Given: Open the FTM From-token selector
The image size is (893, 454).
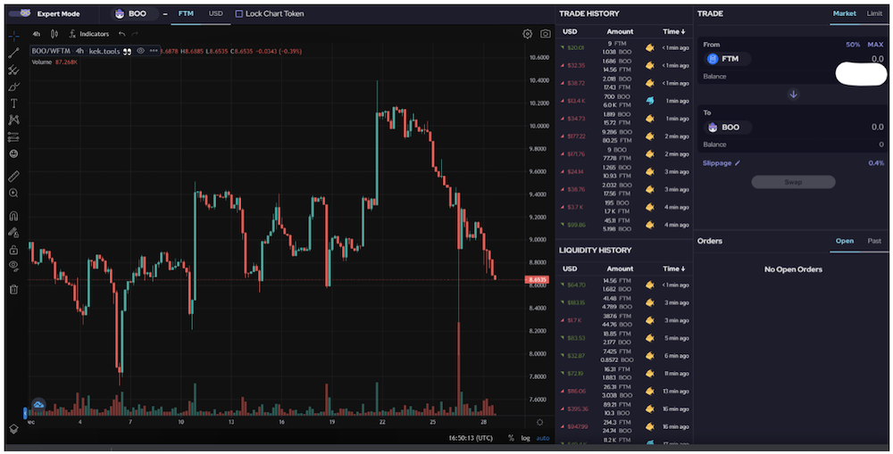Looking at the screenshot, I should [x=726, y=59].
